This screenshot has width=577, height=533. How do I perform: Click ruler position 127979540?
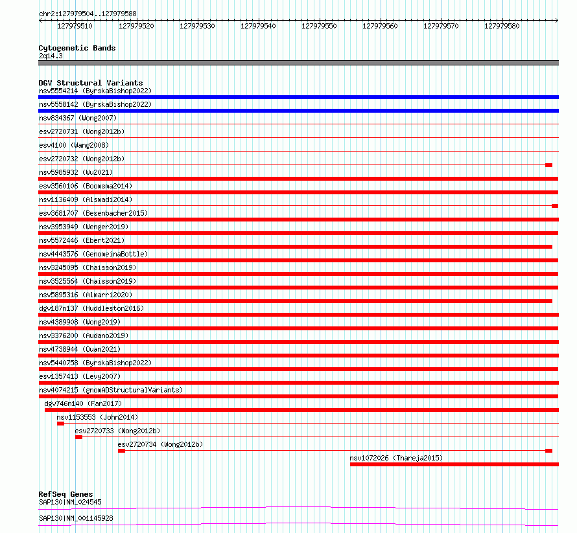pos(258,26)
